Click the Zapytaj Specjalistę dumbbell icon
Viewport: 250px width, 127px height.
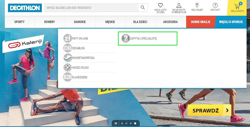(x=126, y=38)
